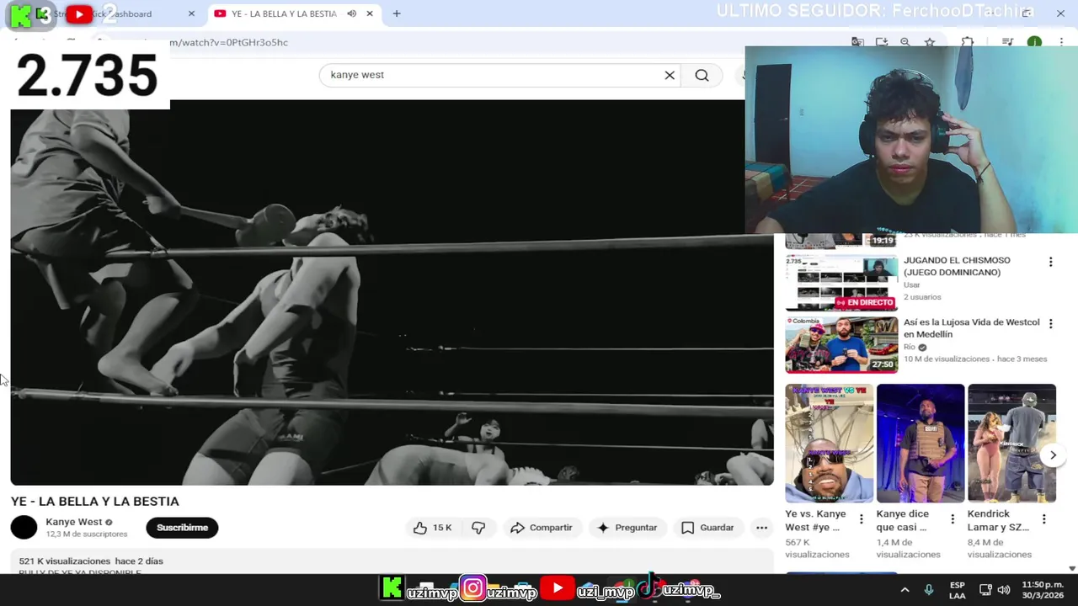Like the video with 15 K likes
Image resolution: width=1078 pixels, height=606 pixels.
tap(433, 528)
